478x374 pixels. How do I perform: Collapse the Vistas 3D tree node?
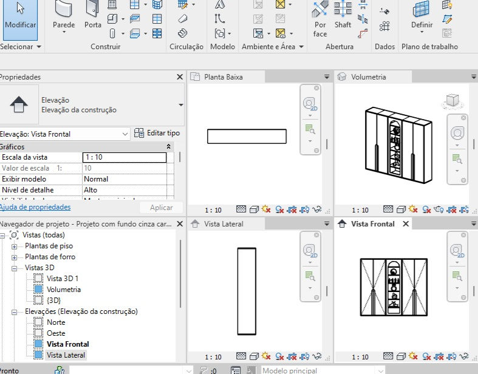click(15, 268)
